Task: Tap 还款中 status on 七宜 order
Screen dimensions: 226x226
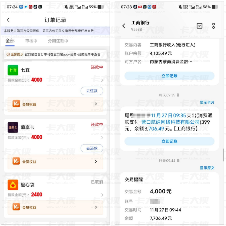Action: point(97,67)
